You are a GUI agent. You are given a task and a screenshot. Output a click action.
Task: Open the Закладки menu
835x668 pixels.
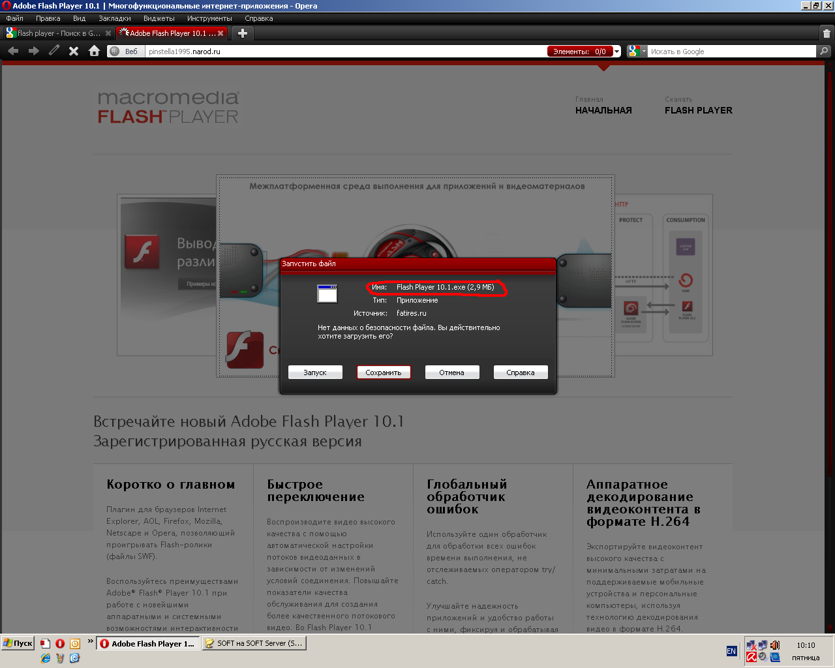coord(114,18)
